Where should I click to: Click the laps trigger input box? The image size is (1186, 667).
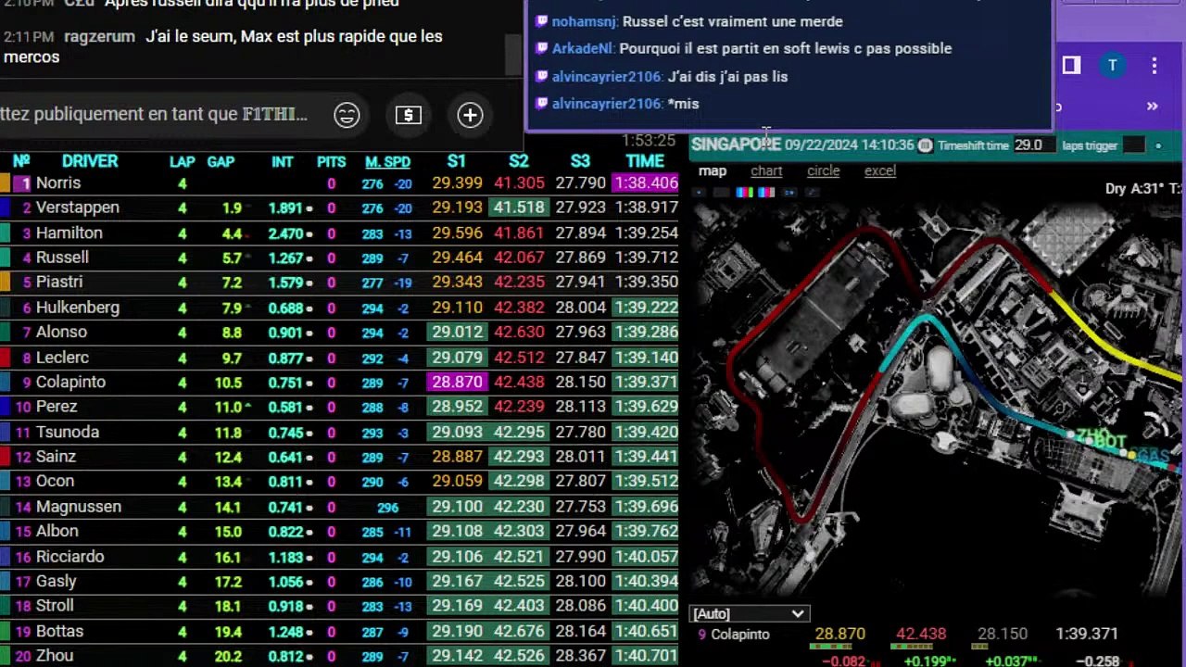point(1133,145)
